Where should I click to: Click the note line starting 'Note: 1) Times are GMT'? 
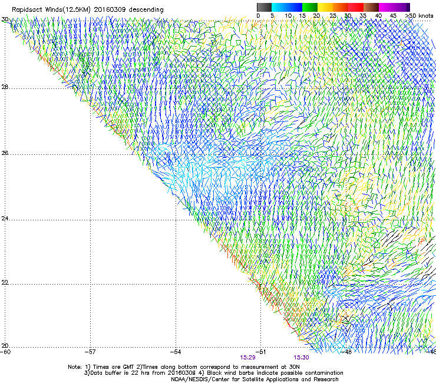[x=184, y=367]
